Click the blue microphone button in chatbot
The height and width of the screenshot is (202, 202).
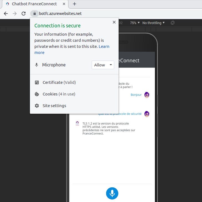112,193
